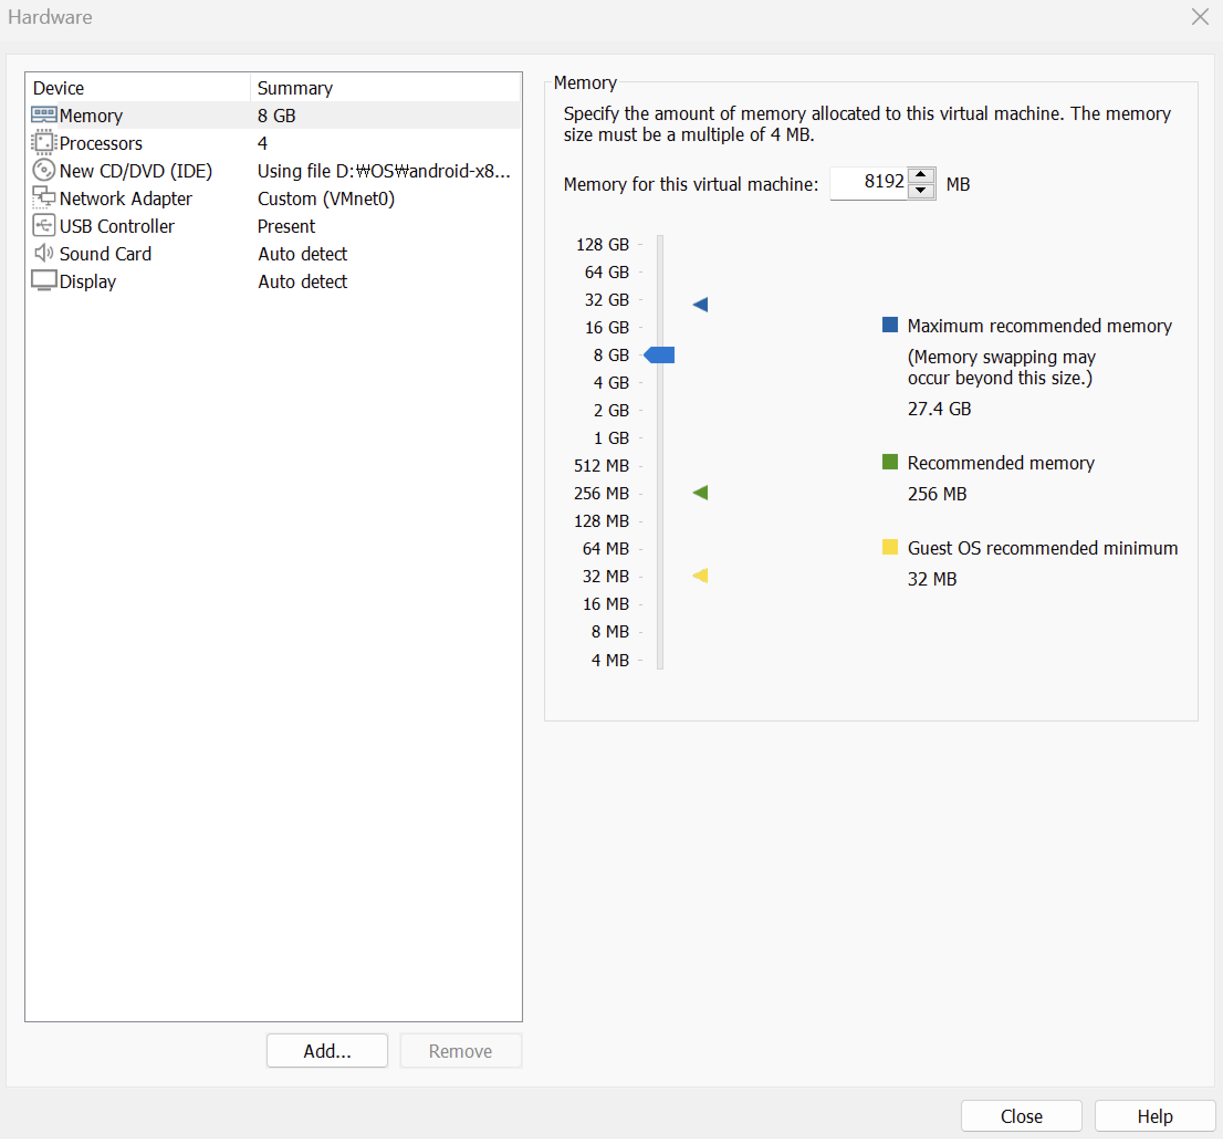1223x1139 pixels.
Task: Click the Sound Card speaker icon
Action: point(44,253)
